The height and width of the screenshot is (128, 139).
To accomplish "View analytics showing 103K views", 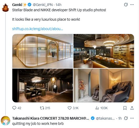I will tap(101, 108).
